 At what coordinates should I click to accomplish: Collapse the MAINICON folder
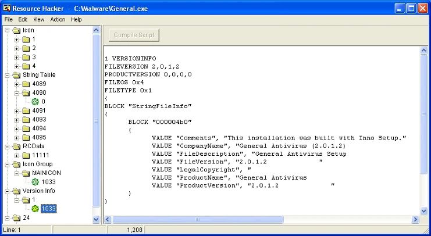[x=17, y=173]
